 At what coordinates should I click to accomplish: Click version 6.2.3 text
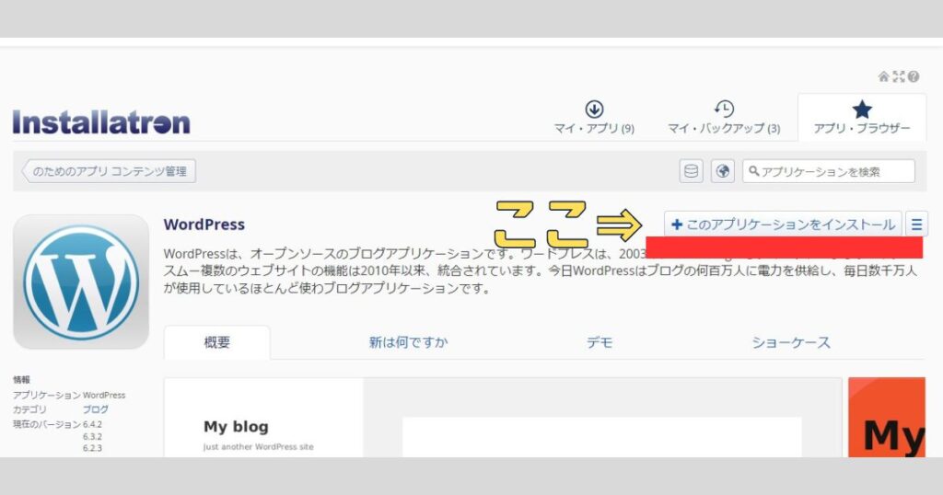[x=93, y=448]
